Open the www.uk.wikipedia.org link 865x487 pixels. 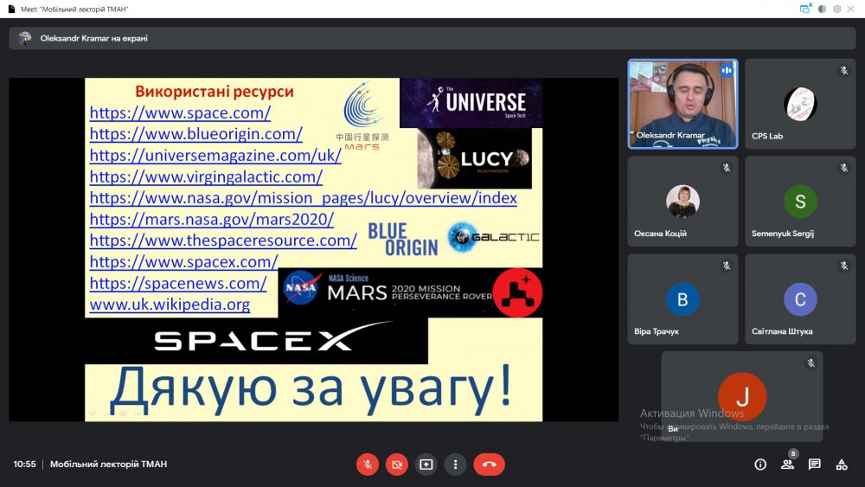pos(170,304)
